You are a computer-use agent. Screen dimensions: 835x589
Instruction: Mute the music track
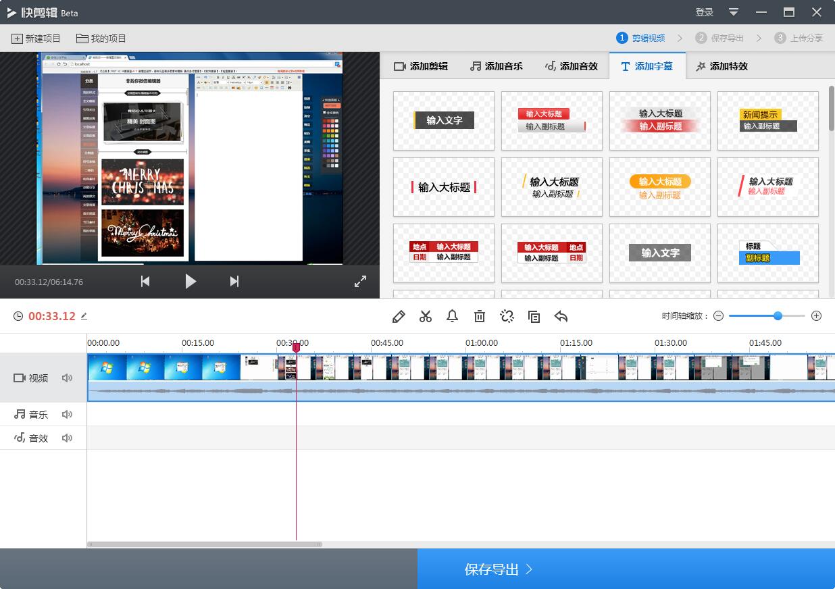pos(67,414)
